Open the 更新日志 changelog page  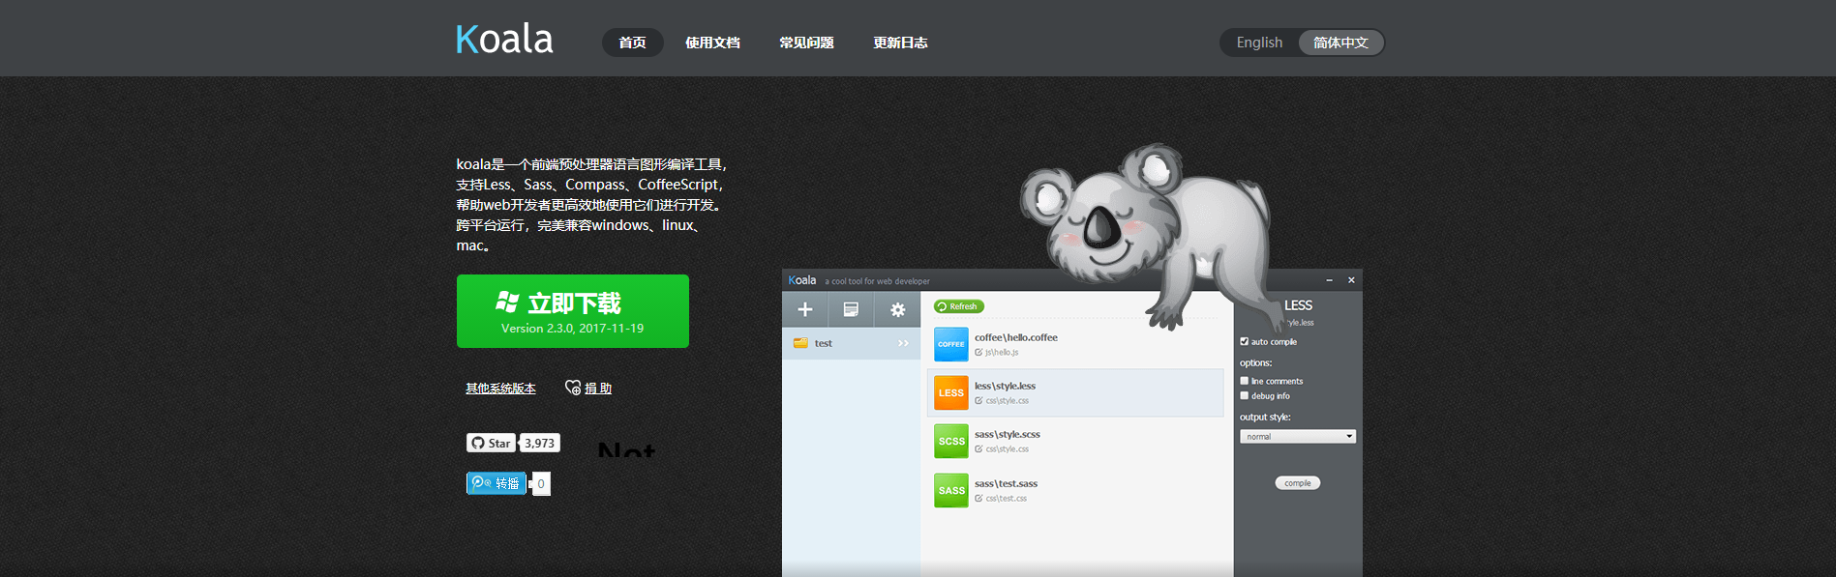(900, 43)
